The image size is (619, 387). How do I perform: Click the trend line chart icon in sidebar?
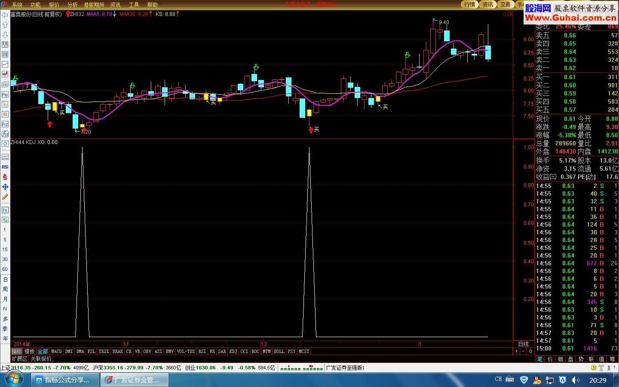(5, 64)
